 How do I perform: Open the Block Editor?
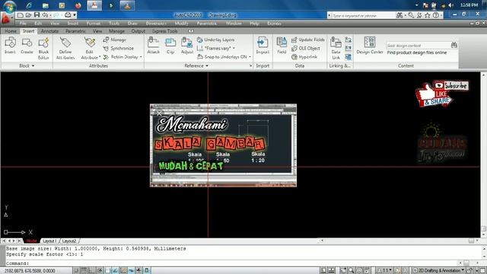pos(43,48)
